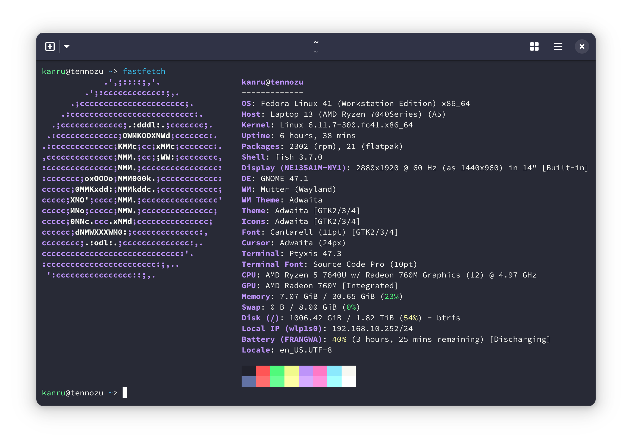Image resolution: width=632 pixels, height=446 pixels.
Task: Click the red color block, top row
Action: point(263,371)
